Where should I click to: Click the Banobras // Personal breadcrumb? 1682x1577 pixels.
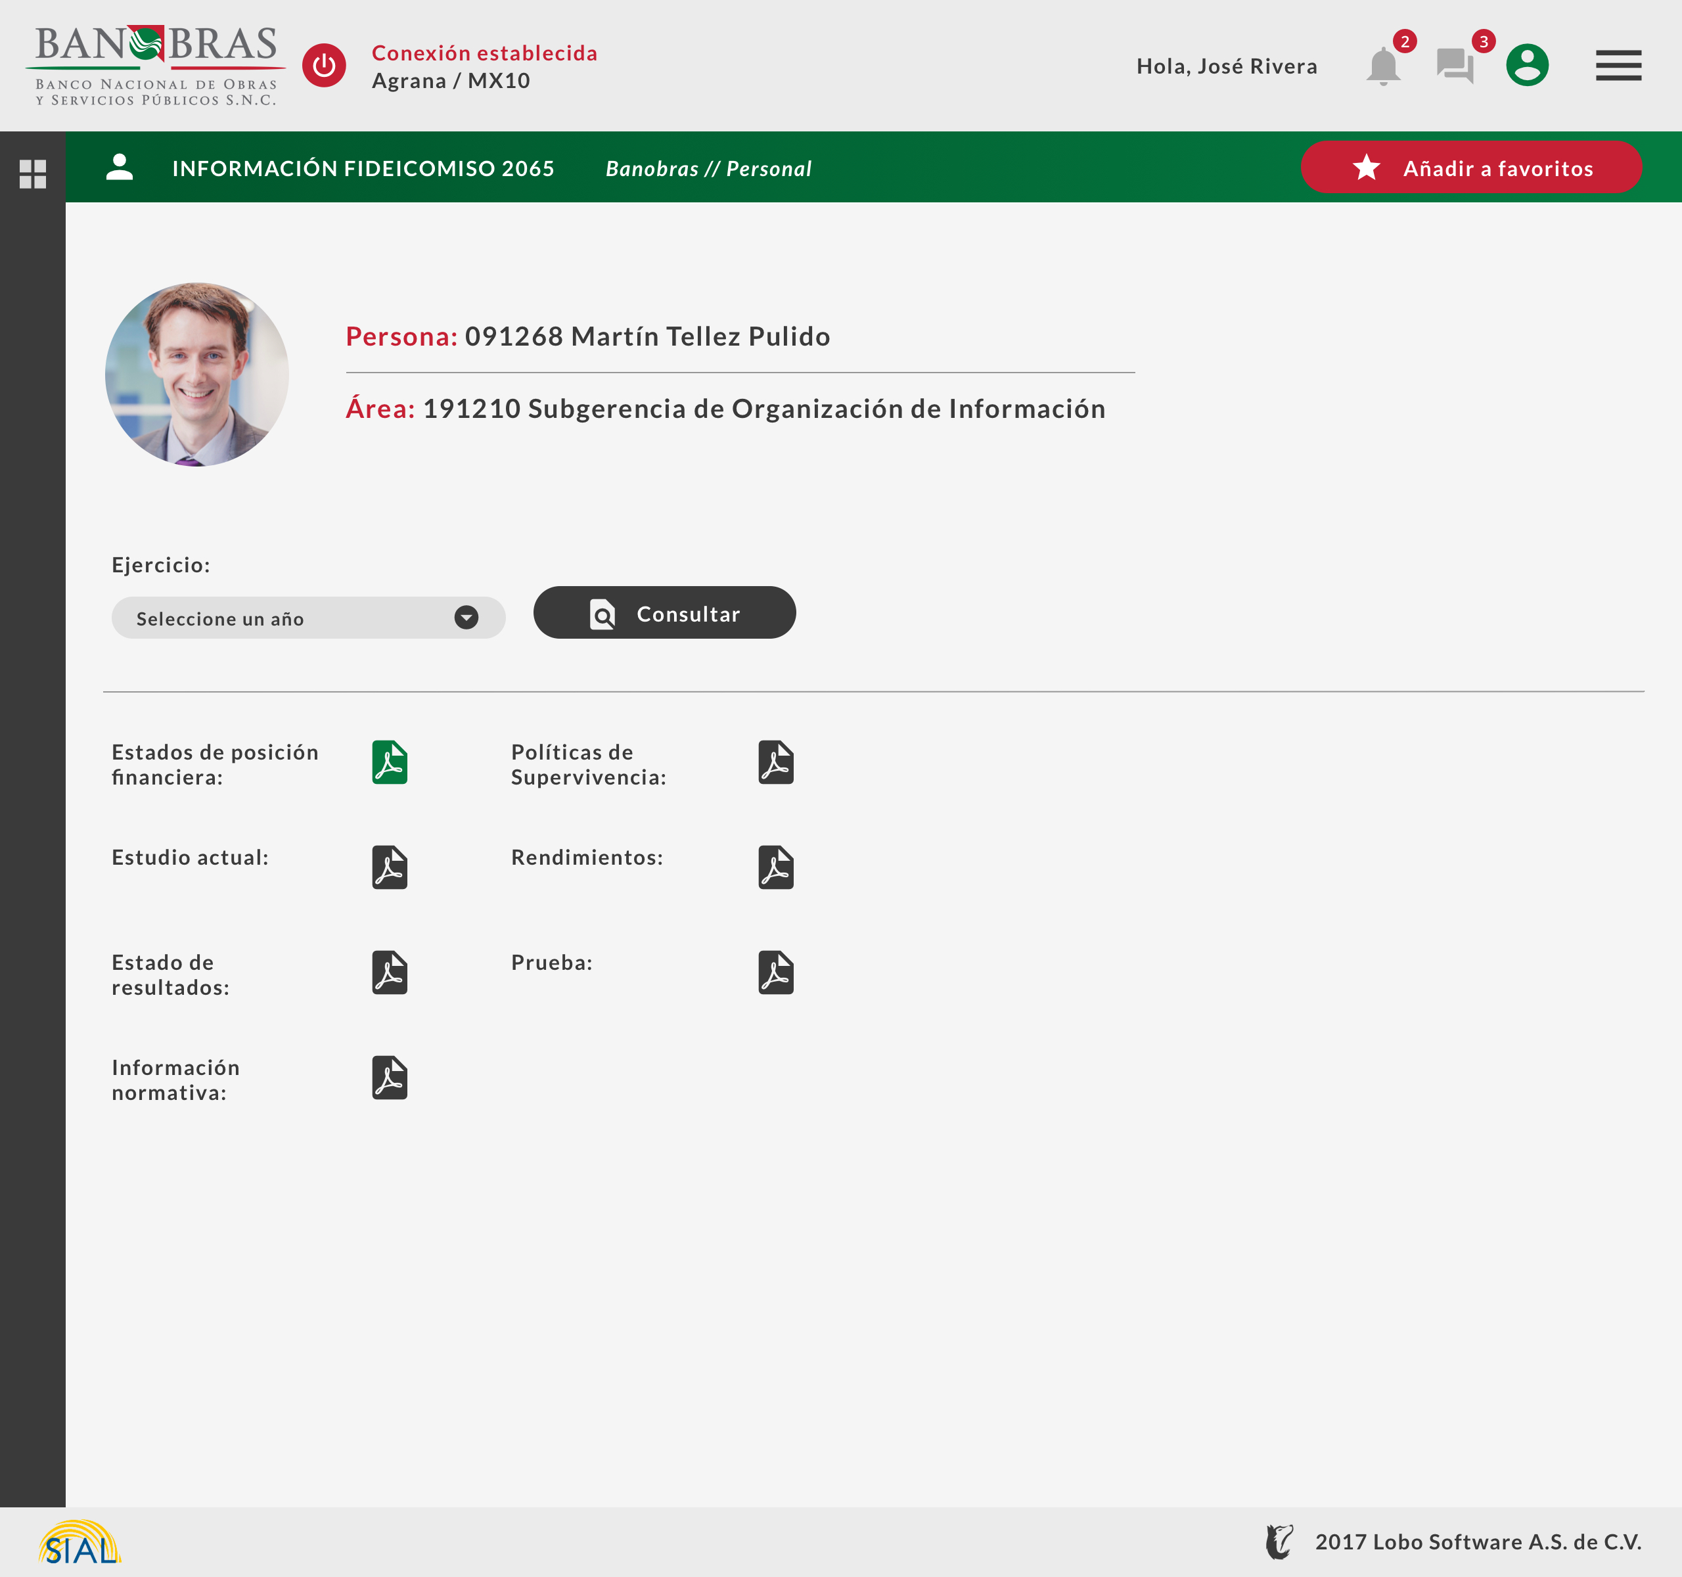tap(708, 168)
